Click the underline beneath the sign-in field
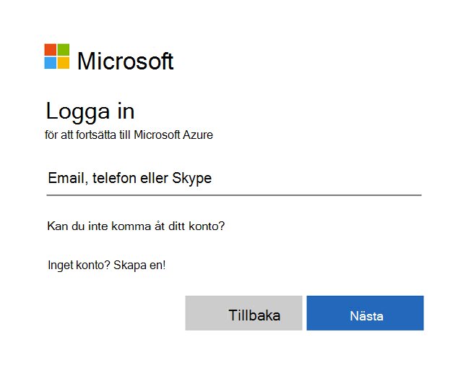Image resolution: width=466 pixels, height=374 pixels. click(233, 195)
